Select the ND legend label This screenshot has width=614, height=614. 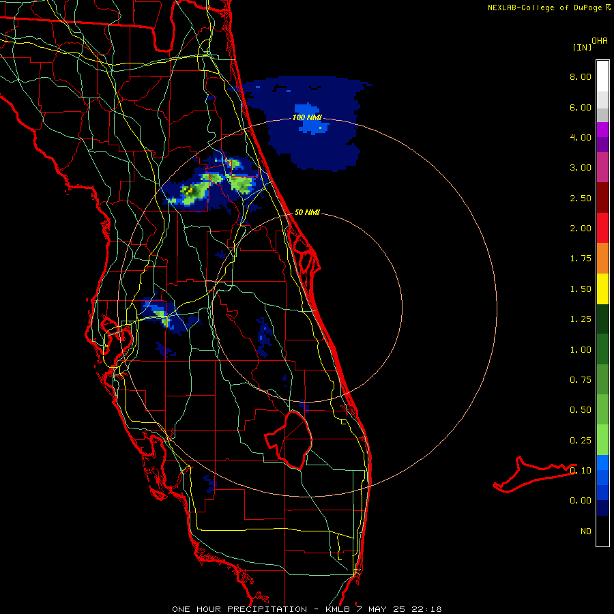pyautogui.click(x=586, y=531)
